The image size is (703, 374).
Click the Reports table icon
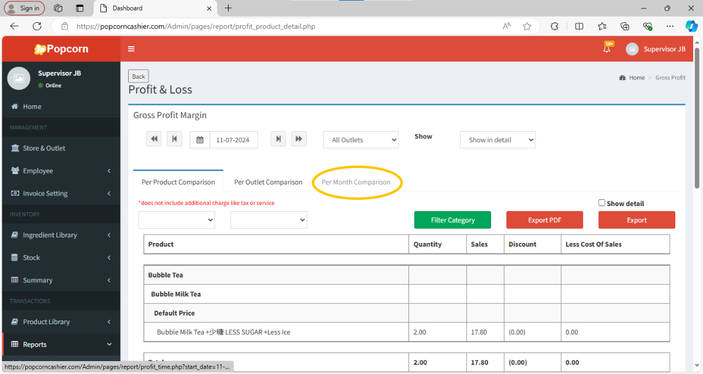point(15,344)
